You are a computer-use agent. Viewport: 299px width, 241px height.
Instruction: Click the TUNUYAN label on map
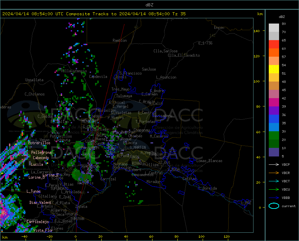tap(77, 219)
